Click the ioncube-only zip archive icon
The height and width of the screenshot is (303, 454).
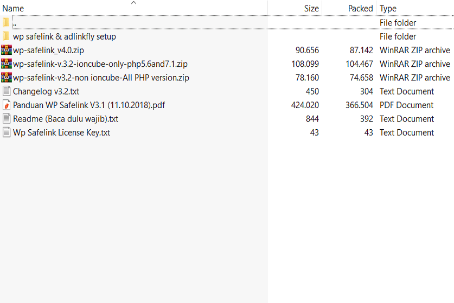(x=7, y=64)
